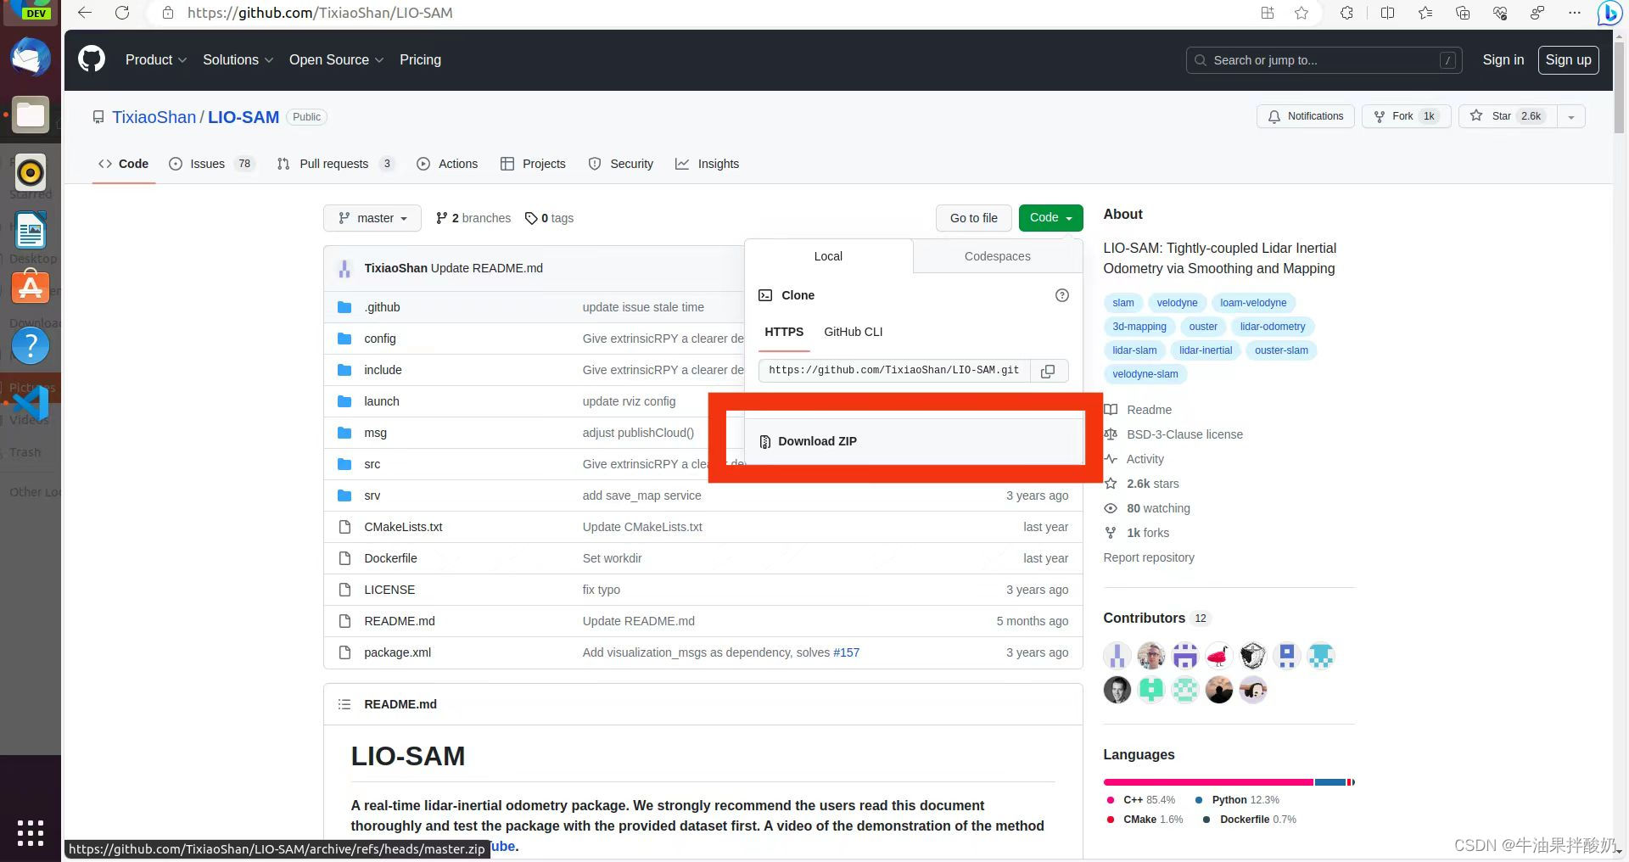Click the first contributor avatar
Image resolution: width=1629 pixels, height=862 pixels.
pyautogui.click(x=1117, y=656)
